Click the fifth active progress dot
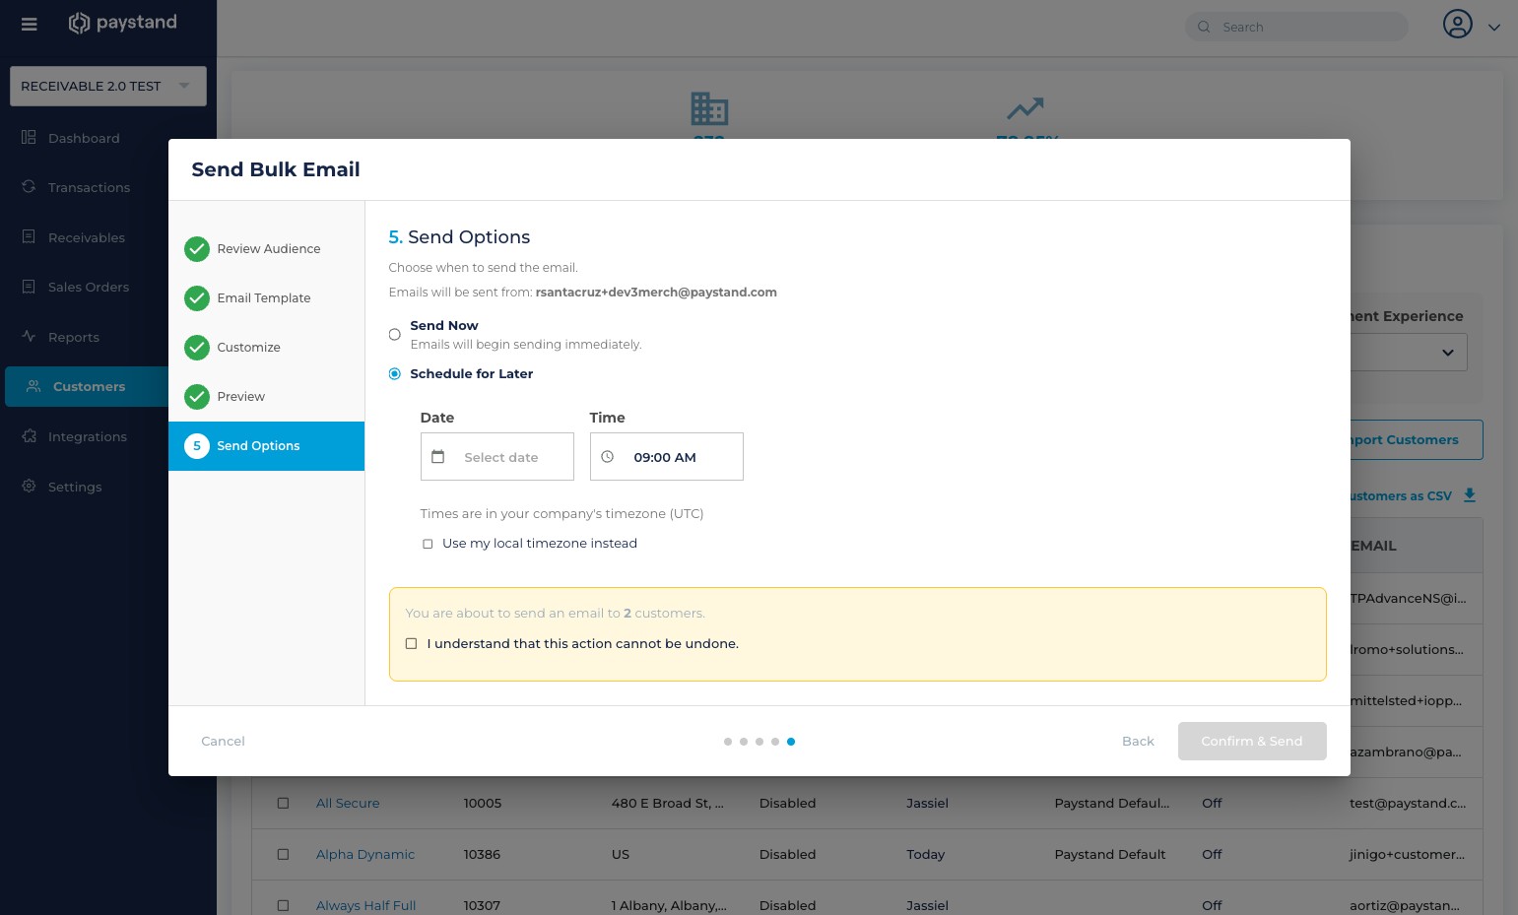This screenshot has height=915, width=1518. [791, 742]
